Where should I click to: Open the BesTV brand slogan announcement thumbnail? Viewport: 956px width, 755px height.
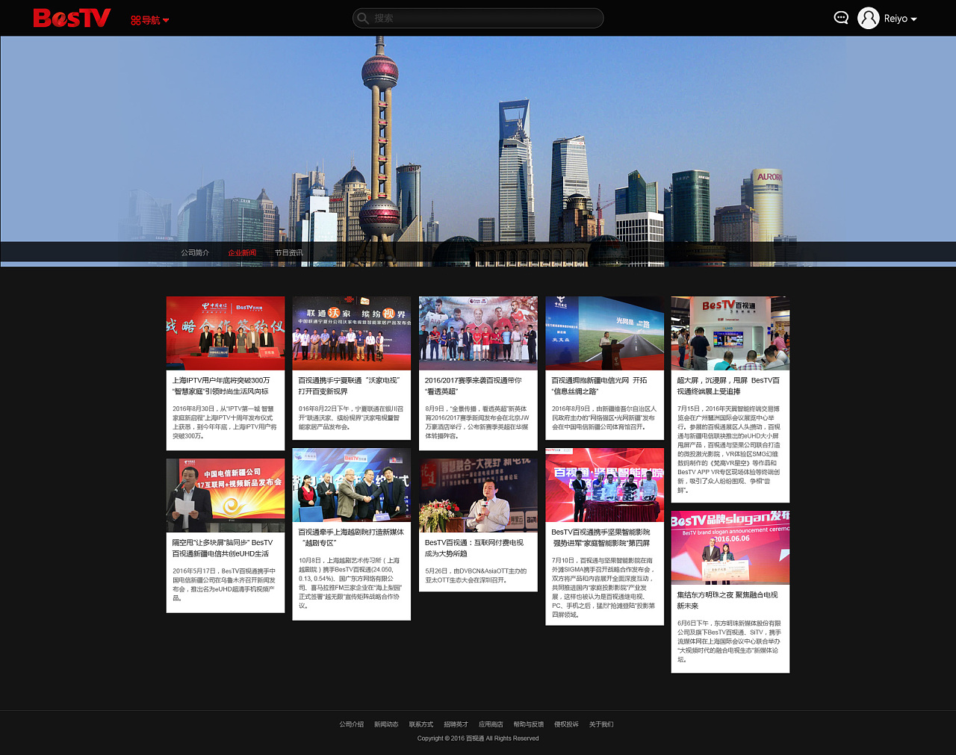tap(730, 547)
